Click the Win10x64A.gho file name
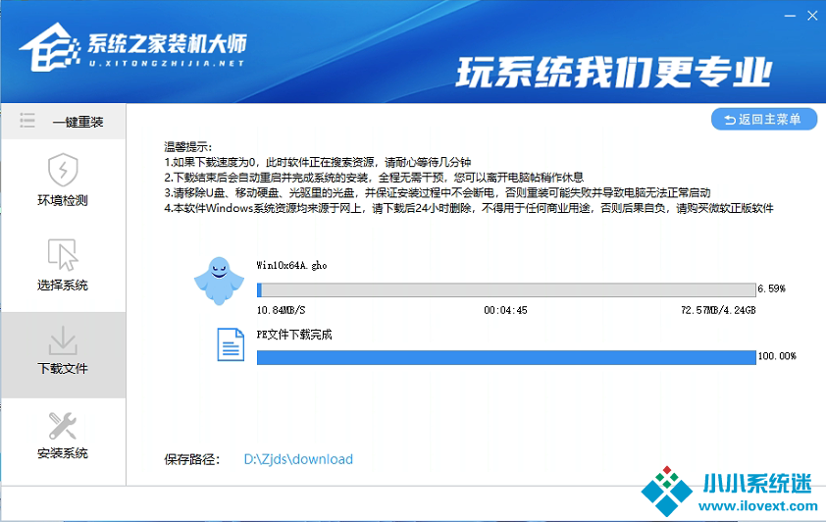Image resolution: width=826 pixels, height=522 pixels. (x=291, y=266)
